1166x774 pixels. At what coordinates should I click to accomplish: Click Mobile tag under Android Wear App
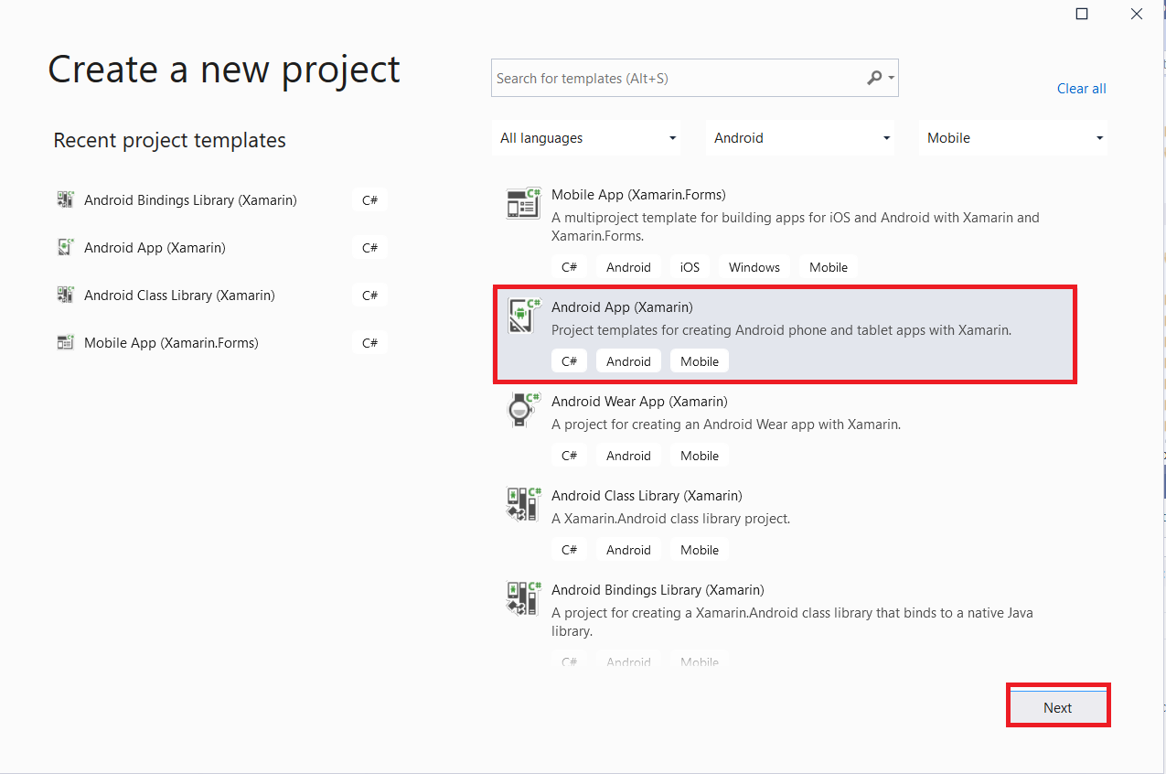(700, 456)
